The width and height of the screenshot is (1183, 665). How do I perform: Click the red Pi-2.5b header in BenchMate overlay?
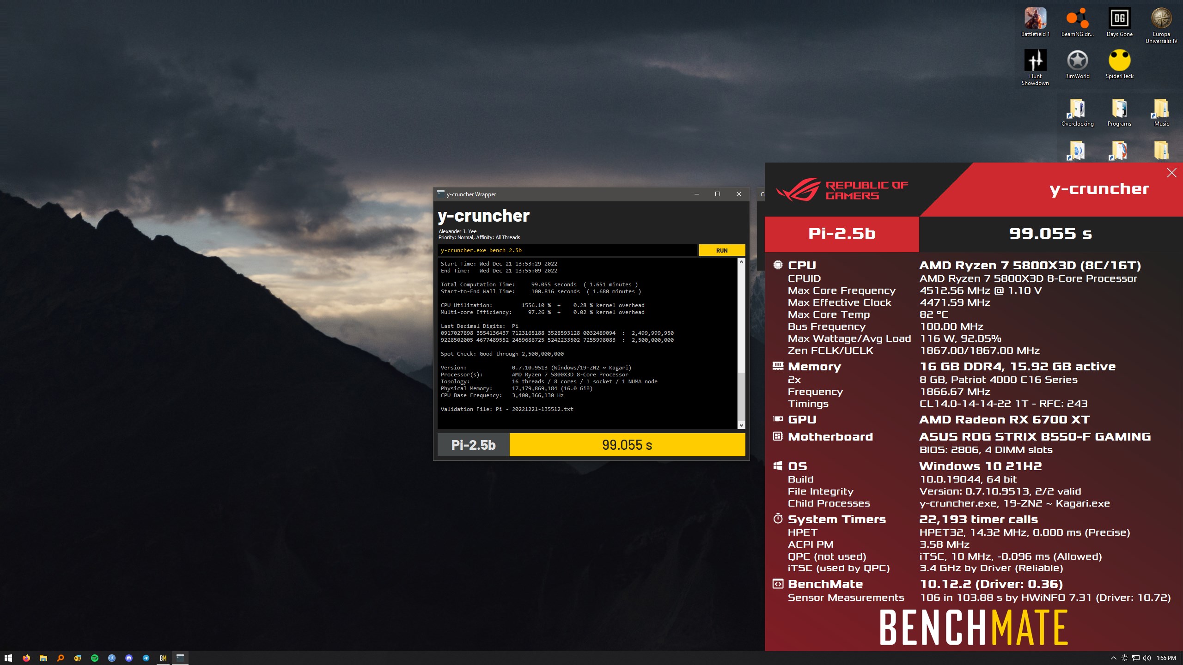coord(842,234)
